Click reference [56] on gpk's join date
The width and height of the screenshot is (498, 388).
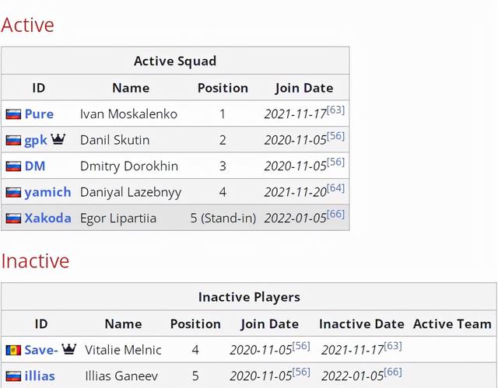(x=335, y=136)
